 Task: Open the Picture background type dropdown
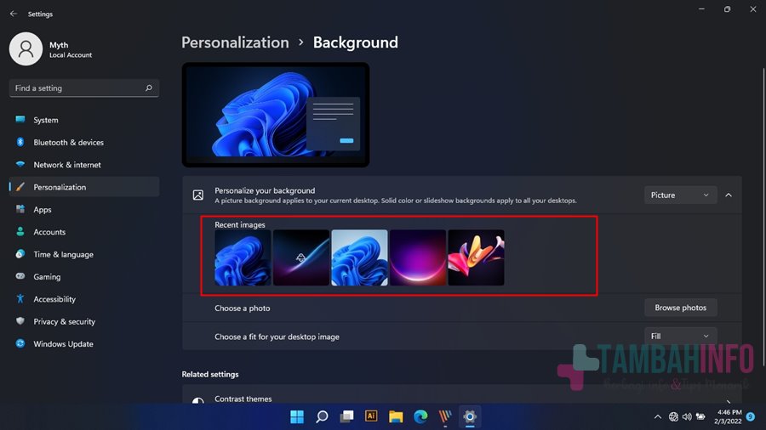tap(680, 195)
